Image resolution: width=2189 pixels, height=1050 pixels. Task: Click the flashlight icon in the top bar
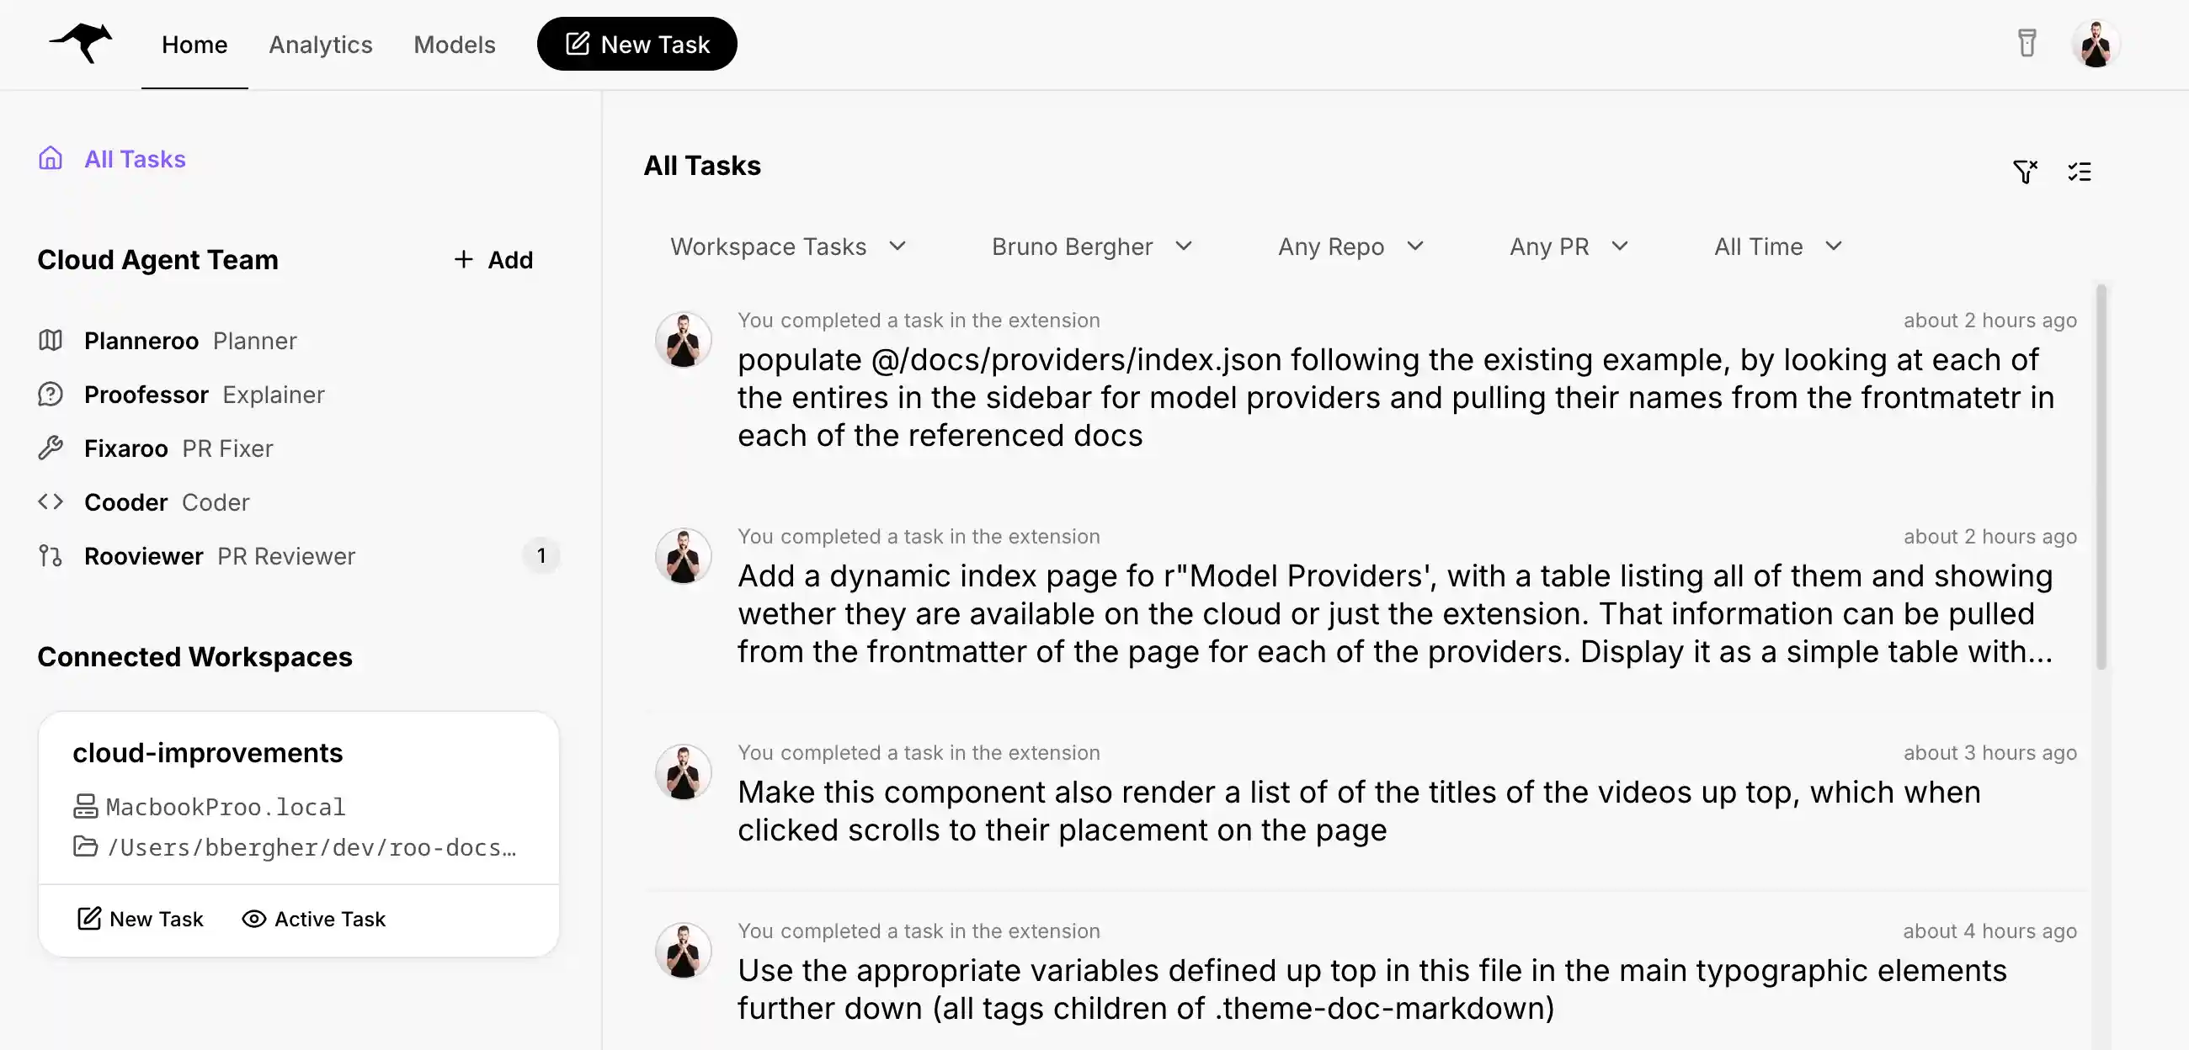[2027, 43]
